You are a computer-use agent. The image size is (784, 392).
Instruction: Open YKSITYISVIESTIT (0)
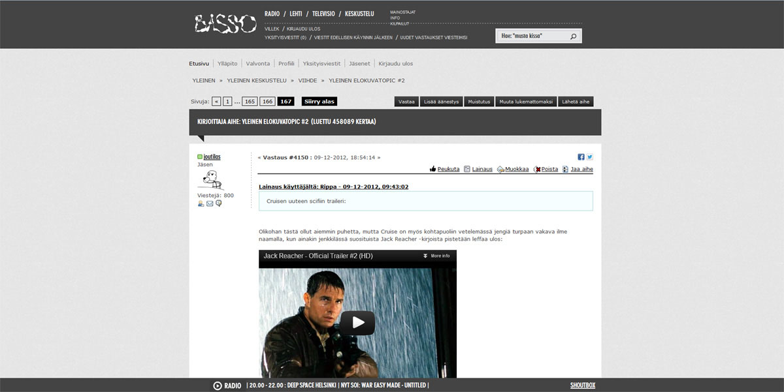[286, 37]
